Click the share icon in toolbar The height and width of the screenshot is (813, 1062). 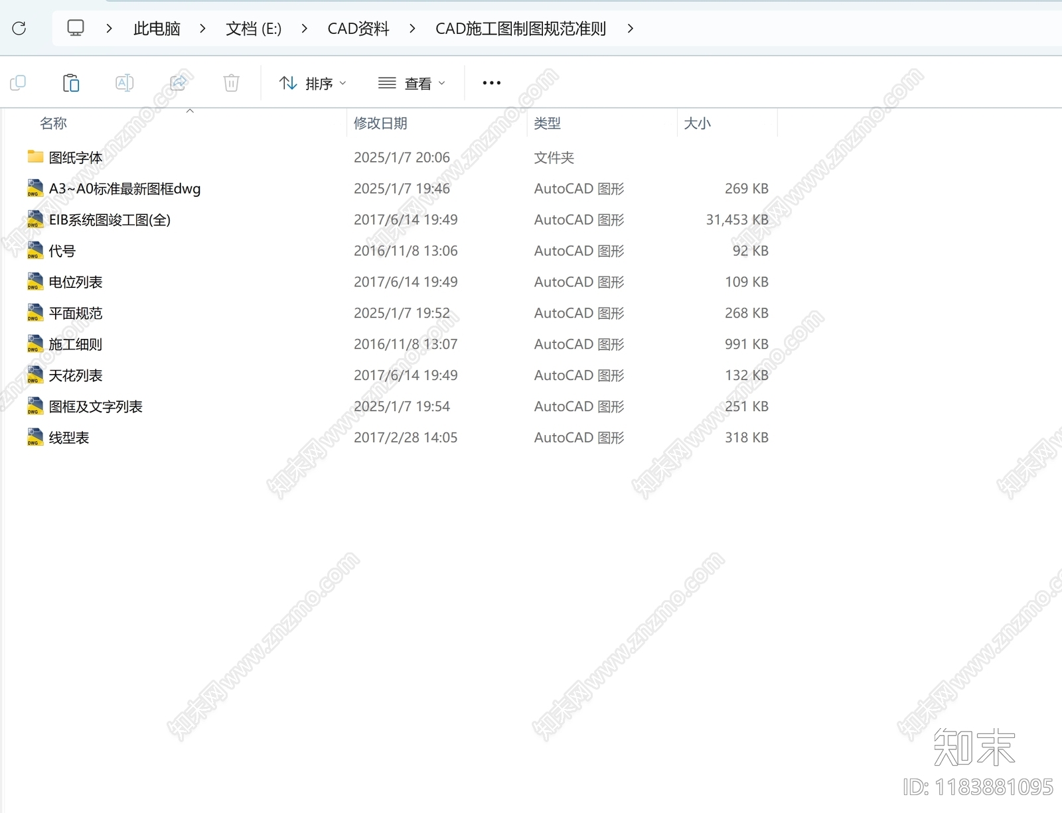click(178, 83)
